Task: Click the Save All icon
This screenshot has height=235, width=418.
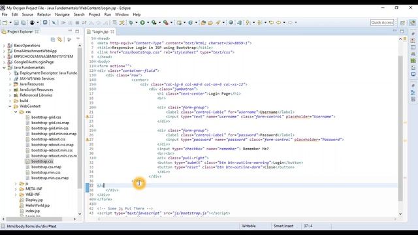Action: coord(24,23)
